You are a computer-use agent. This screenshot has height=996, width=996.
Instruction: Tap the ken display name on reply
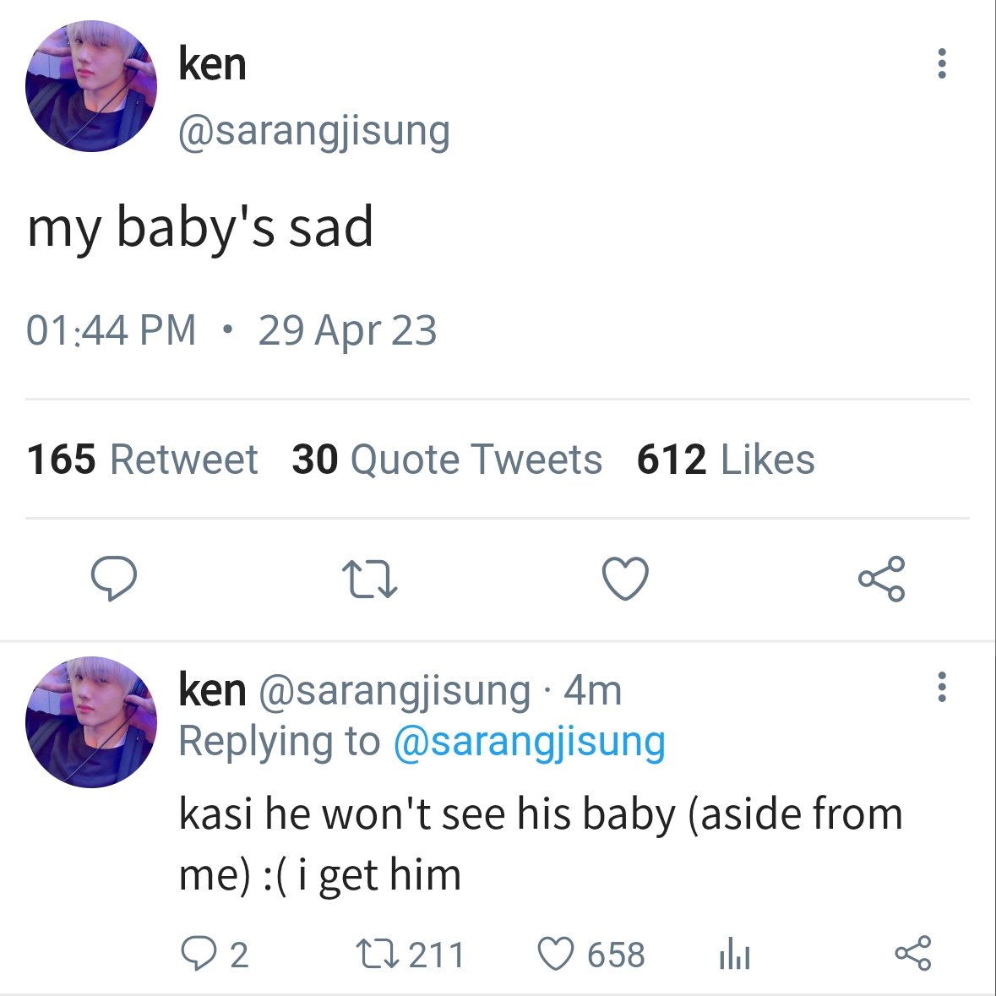click(212, 690)
